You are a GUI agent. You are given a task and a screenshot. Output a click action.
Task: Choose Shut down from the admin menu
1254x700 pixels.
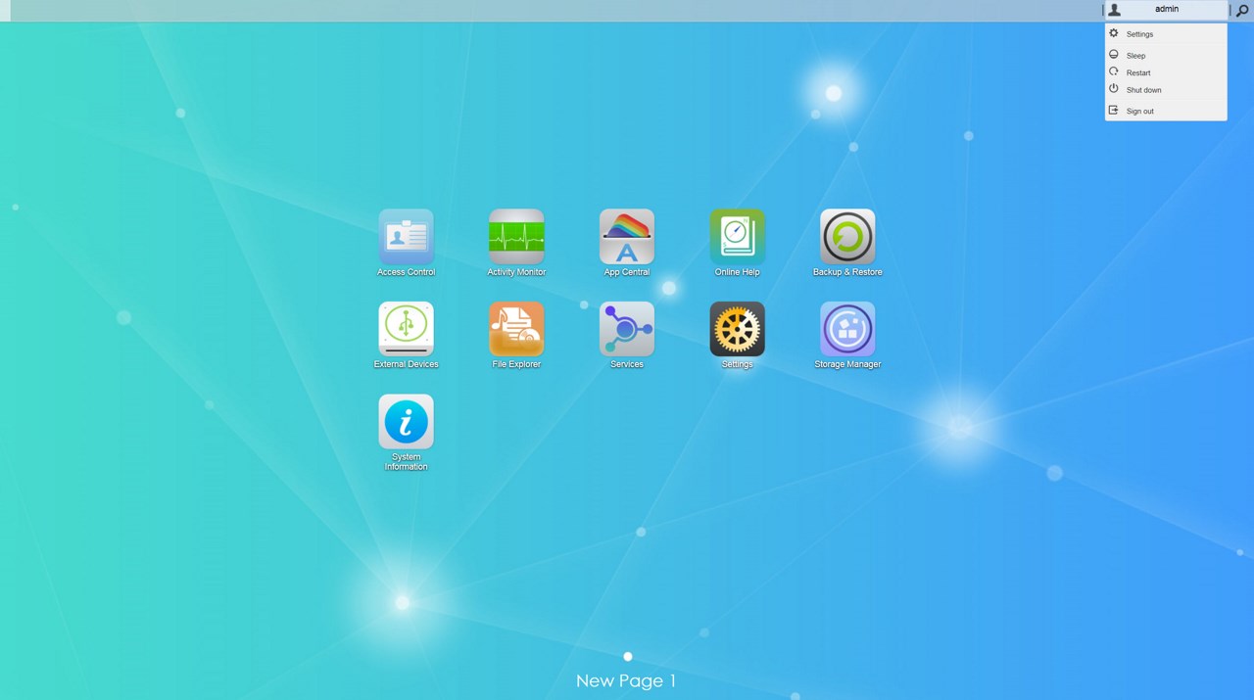(x=1166, y=90)
